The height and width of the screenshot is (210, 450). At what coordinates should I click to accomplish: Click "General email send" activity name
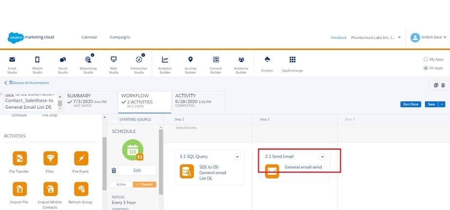[303, 167]
